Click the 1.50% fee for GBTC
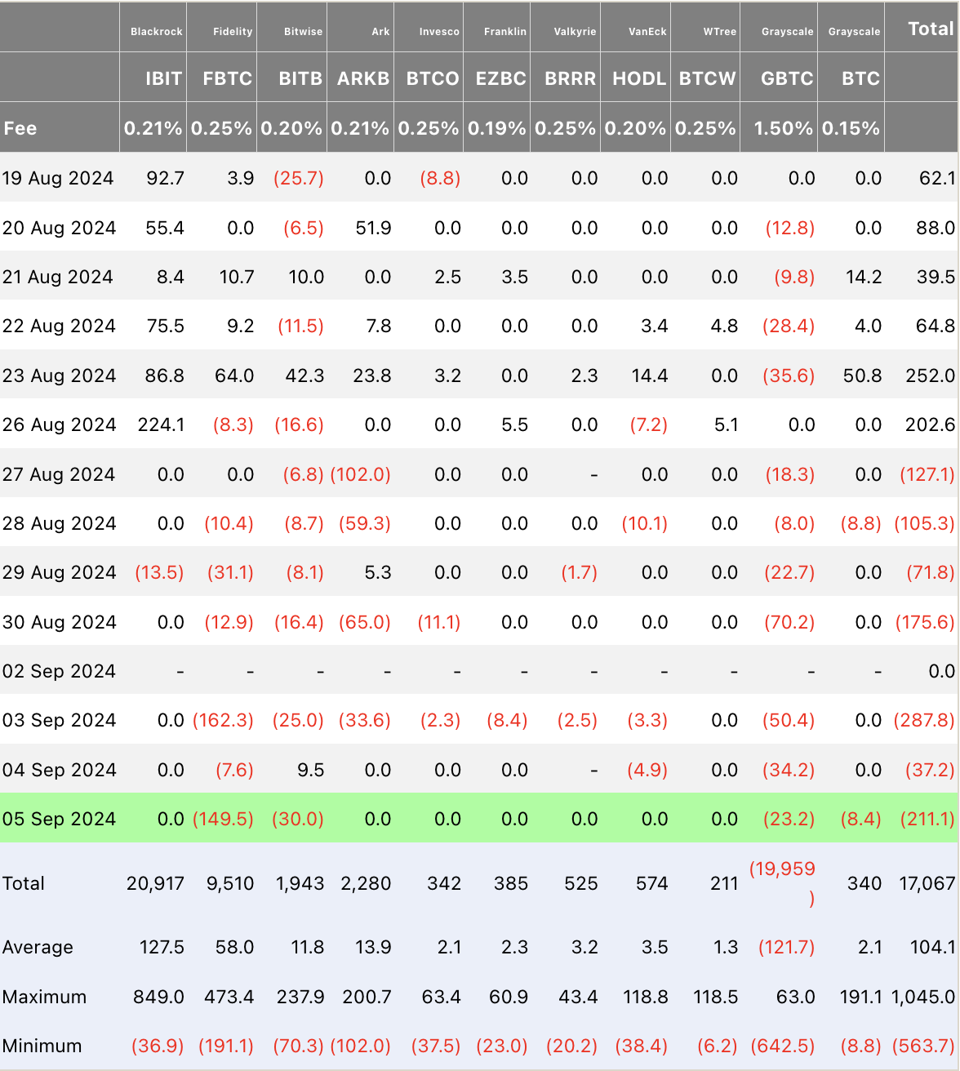This screenshot has height=1071, width=960. (784, 128)
